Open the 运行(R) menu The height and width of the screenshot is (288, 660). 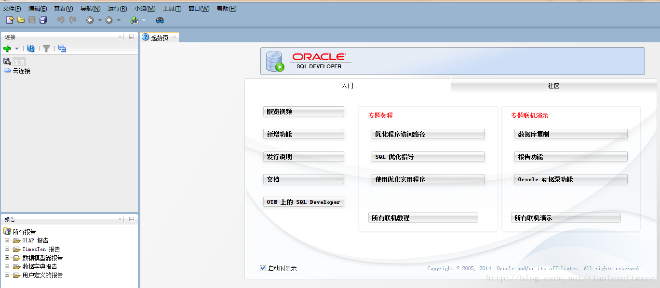pos(118,9)
